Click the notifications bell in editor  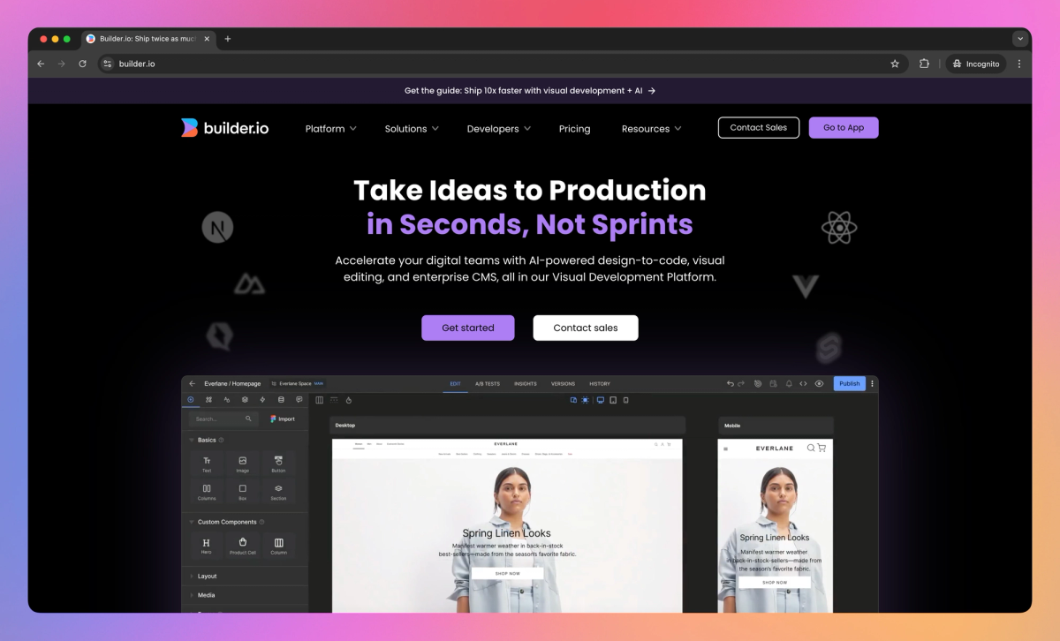pyautogui.click(x=789, y=383)
